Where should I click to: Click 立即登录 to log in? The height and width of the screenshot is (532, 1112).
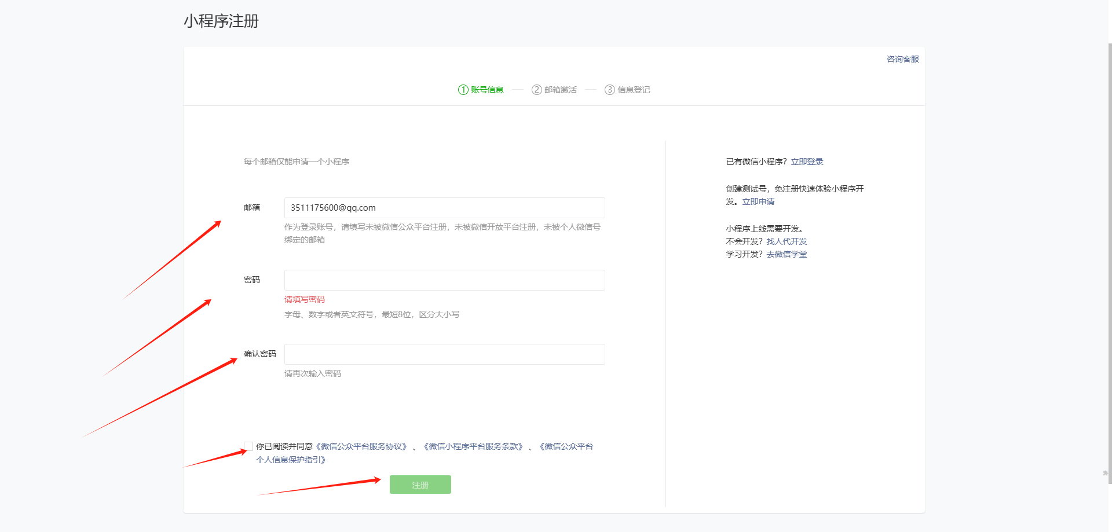pyautogui.click(x=807, y=162)
